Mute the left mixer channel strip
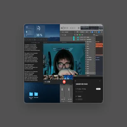 62,99
